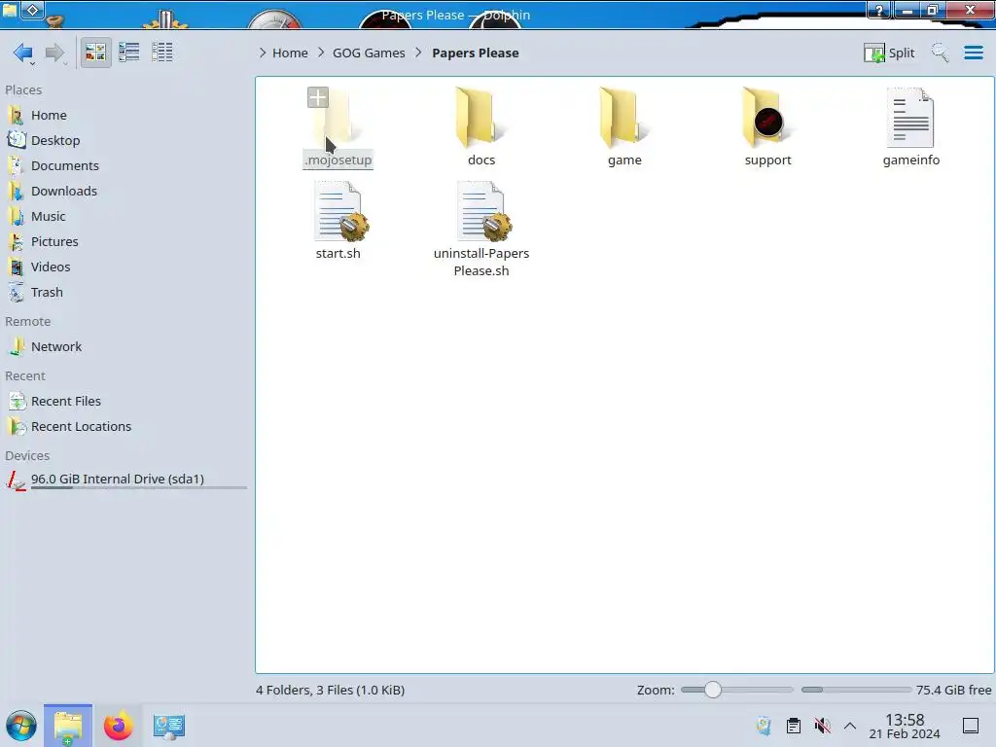Click Show Desktop button in tray
Image resolution: width=996 pixels, height=747 pixels.
(x=971, y=726)
